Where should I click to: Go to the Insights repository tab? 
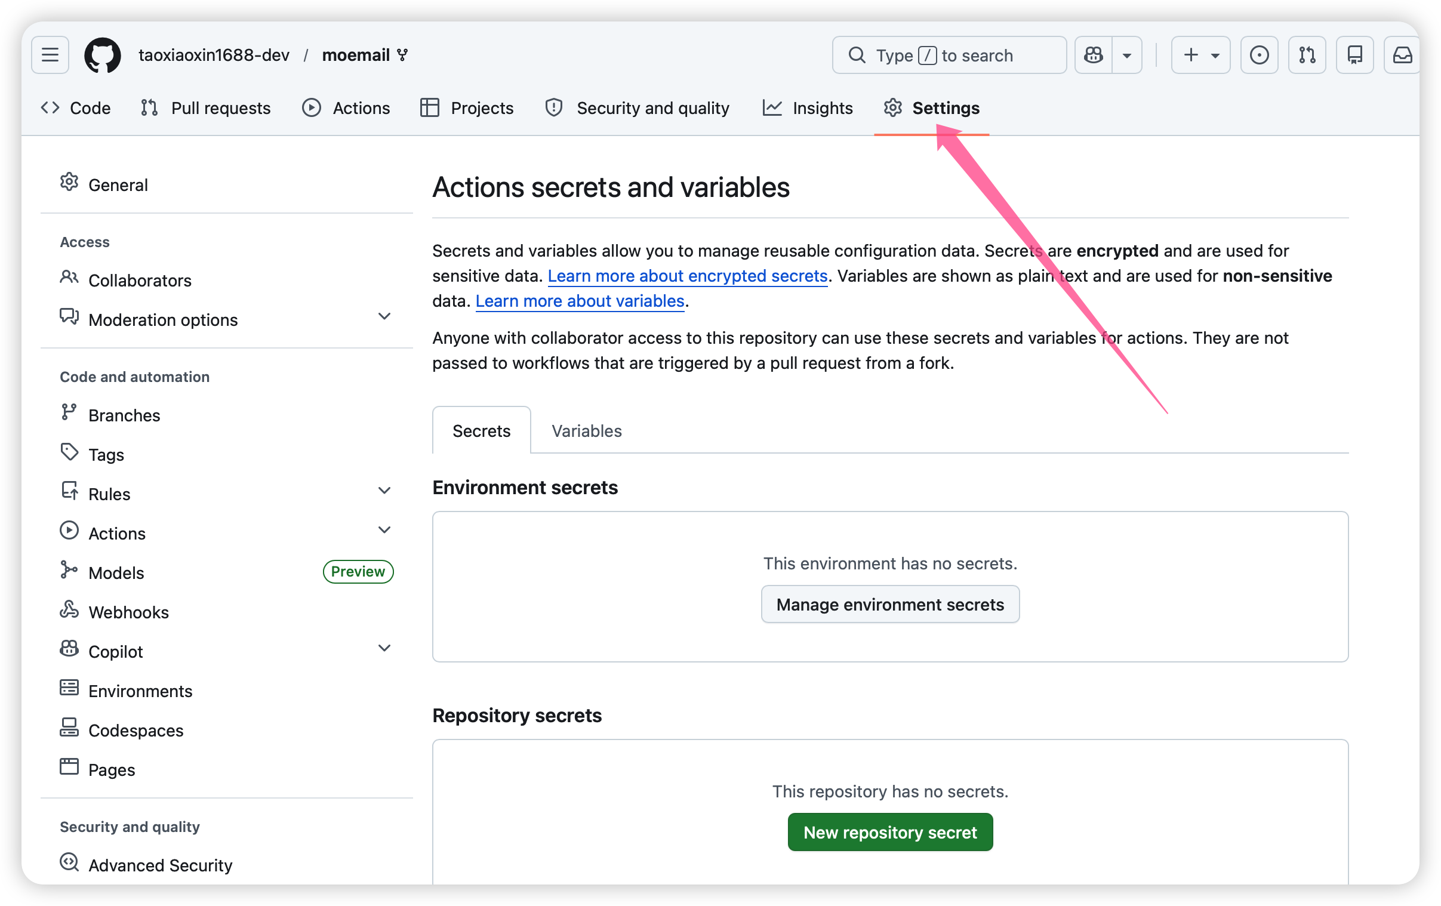(x=808, y=108)
